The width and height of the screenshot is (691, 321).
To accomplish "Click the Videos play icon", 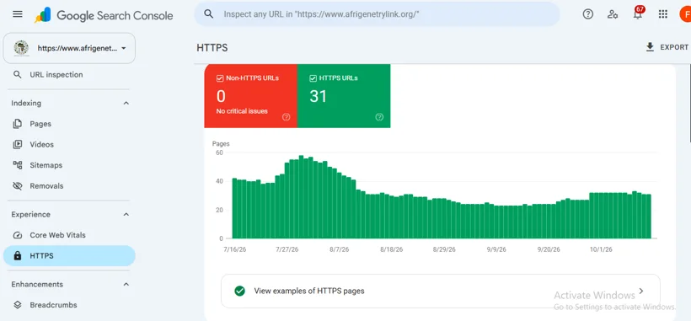I will 17,144.
